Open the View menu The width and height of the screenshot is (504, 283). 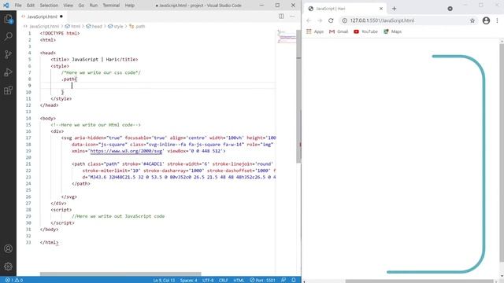coord(69,6)
